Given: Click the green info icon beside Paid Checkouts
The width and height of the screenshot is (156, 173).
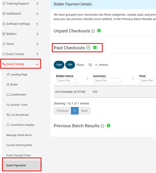Looking at the screenshot, I should [x=95, y=47].
